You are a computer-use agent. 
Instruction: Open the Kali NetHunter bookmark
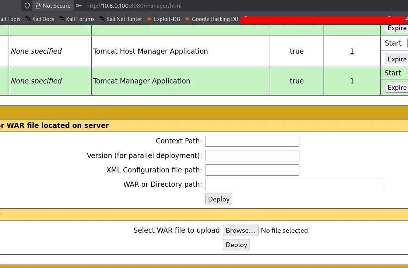pos(121,19)
